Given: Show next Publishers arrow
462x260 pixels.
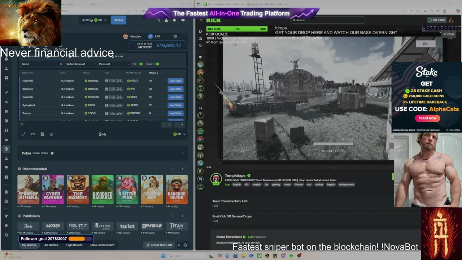Looking at the screenshot, I should [182, 216].
